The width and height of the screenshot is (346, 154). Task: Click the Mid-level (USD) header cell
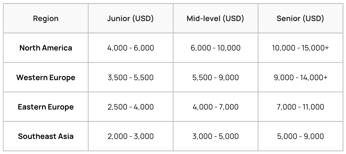tap(216, 18)
